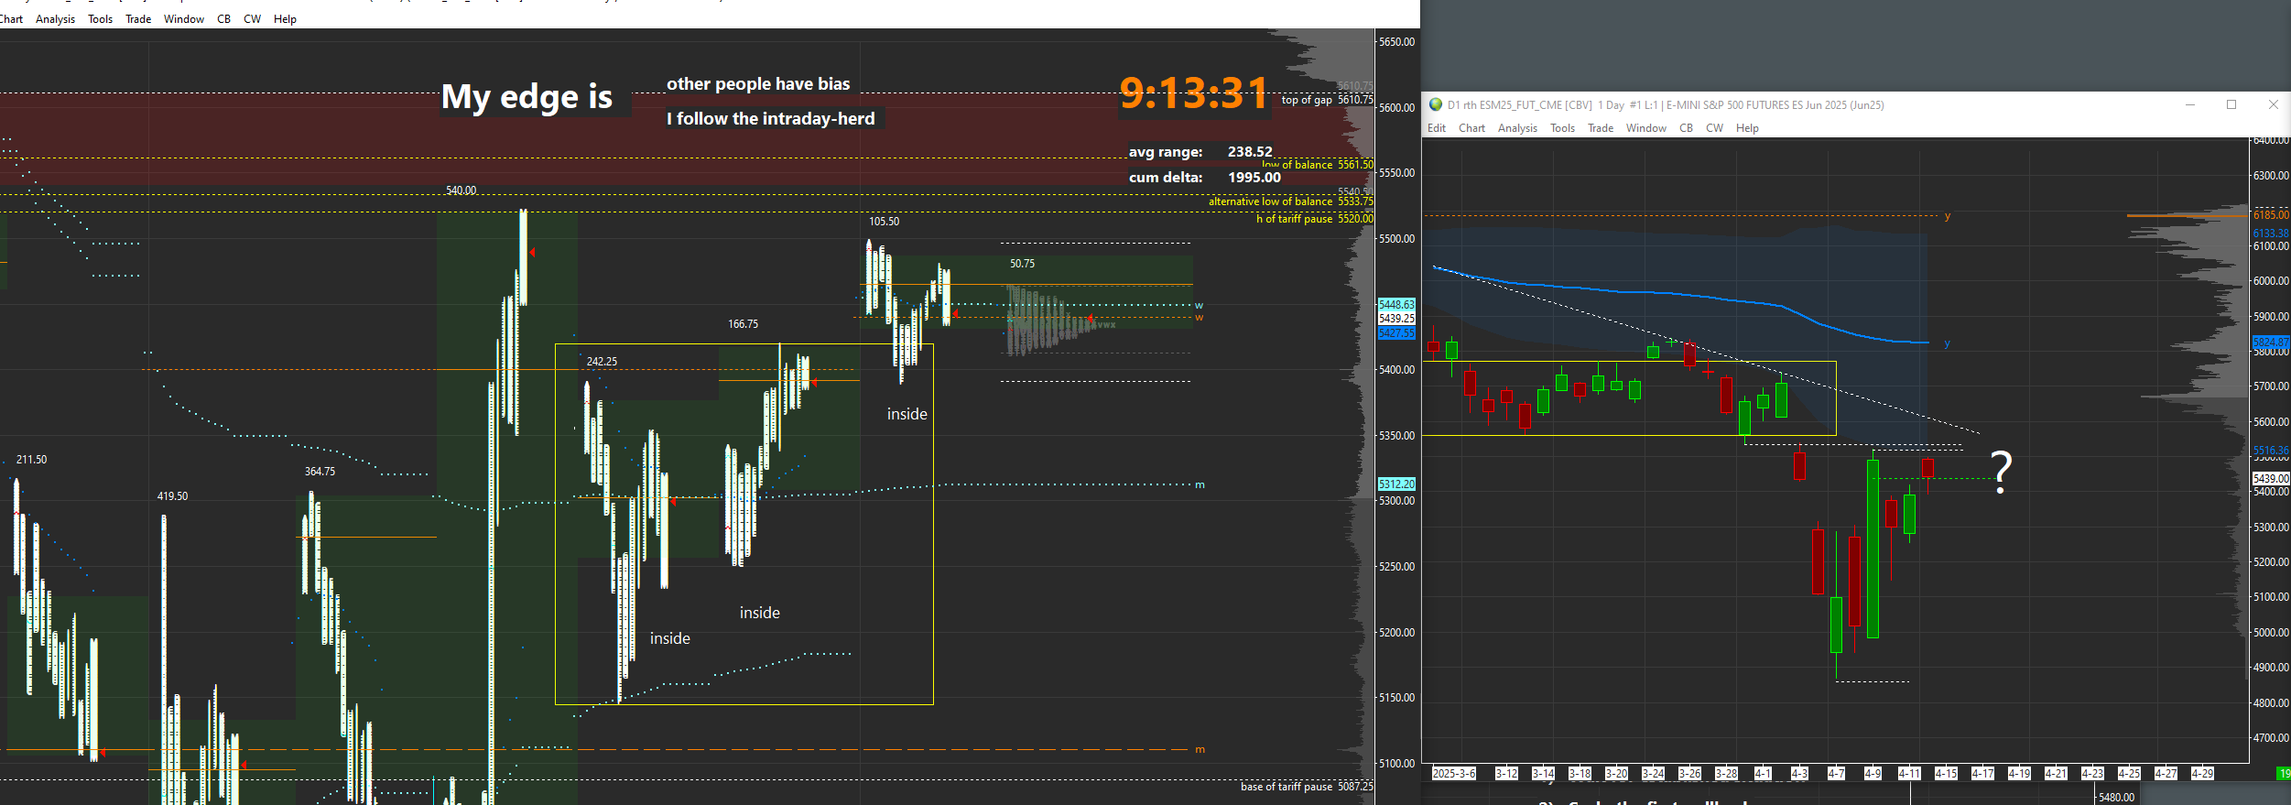Click the 4-11 date on the daily time axis
This screenshot has height=805, width=2291.
pos(1909,774)
